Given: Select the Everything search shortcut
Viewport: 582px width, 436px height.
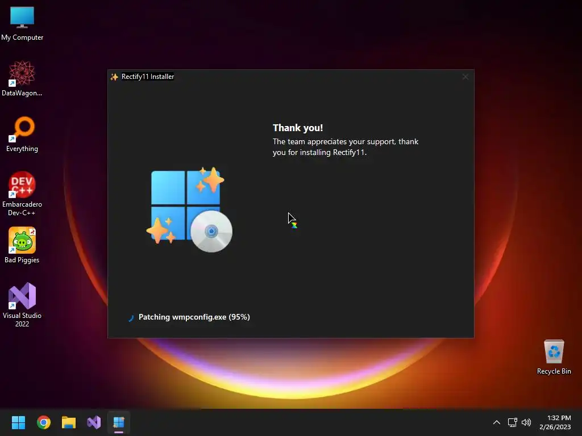Looking at the screenshot, I should coord(22,134).
